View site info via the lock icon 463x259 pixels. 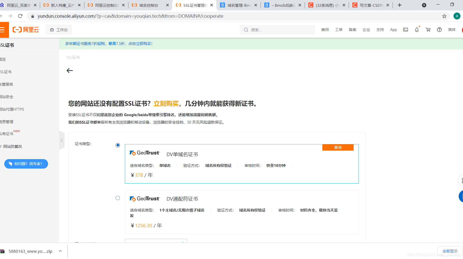(33, 16)
